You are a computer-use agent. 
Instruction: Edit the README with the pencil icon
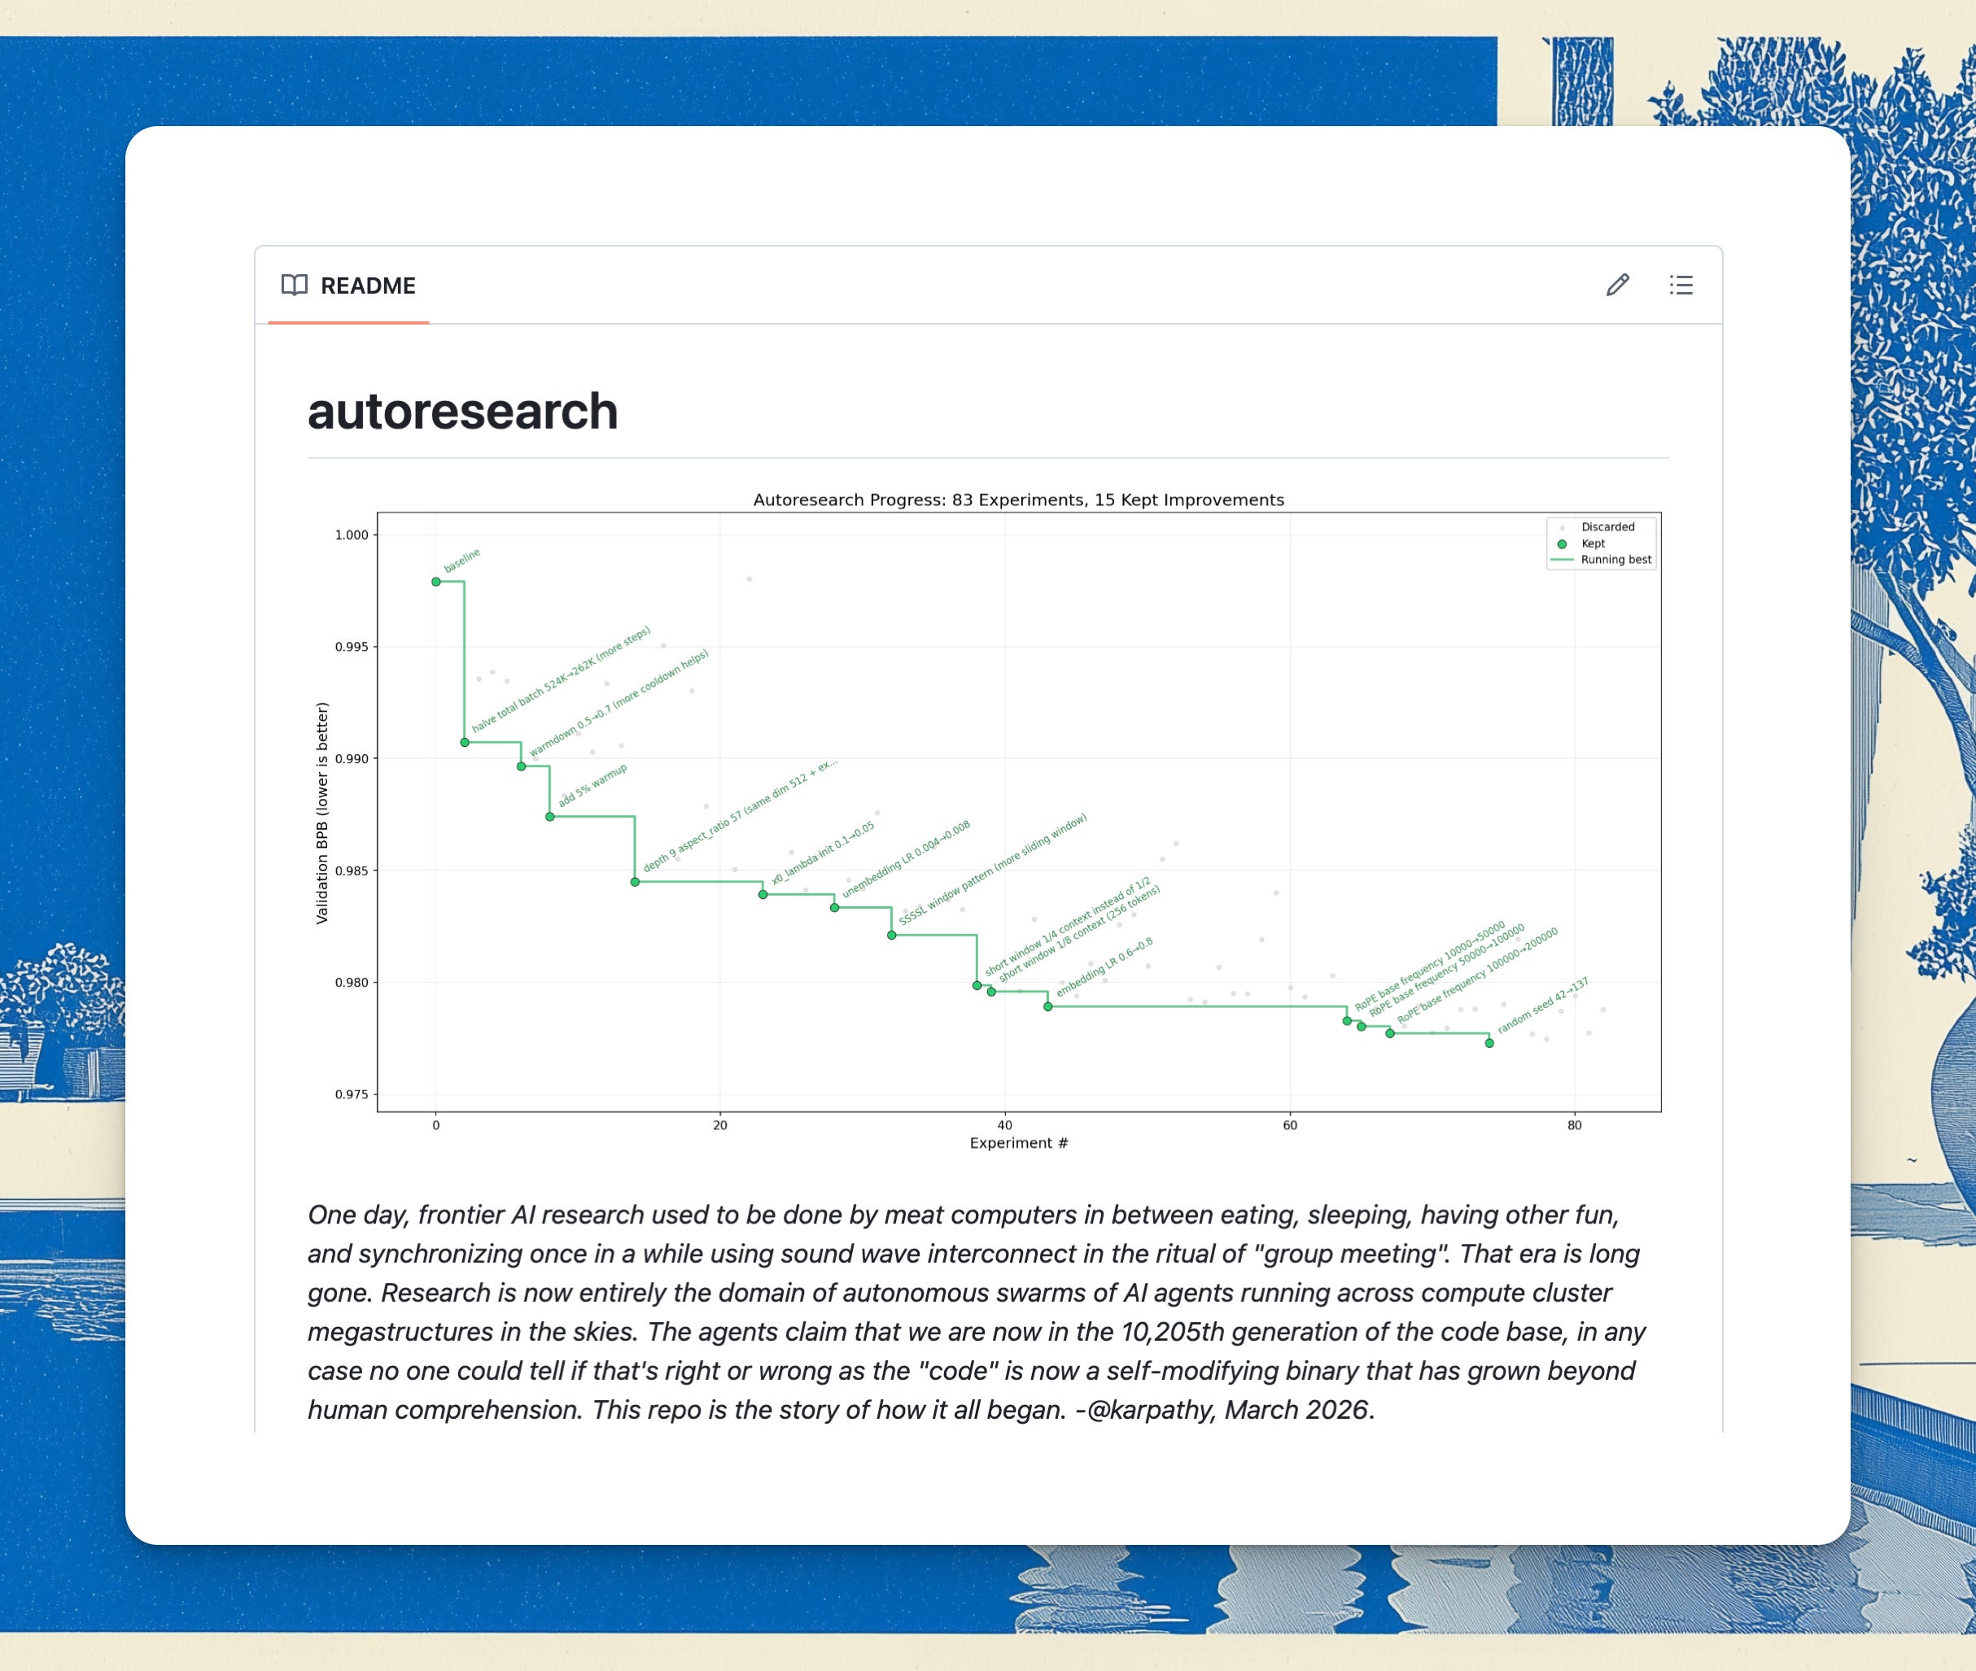(1618, 285)
